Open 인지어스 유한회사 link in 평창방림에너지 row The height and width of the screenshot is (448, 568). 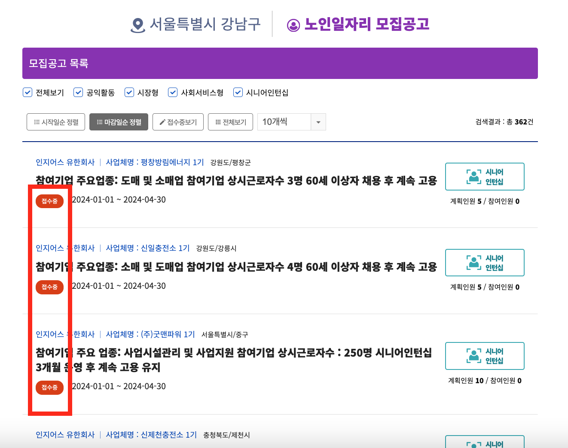tap(65, 162)
